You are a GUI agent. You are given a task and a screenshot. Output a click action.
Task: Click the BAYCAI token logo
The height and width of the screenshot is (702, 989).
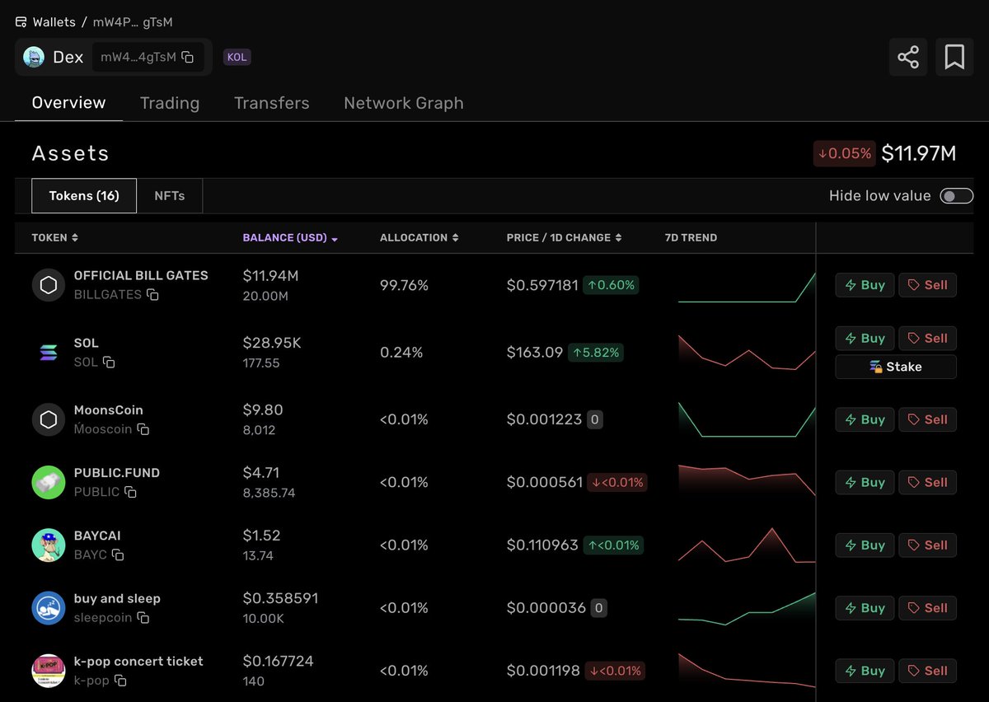pyautogui.click(x=49, y=545)
